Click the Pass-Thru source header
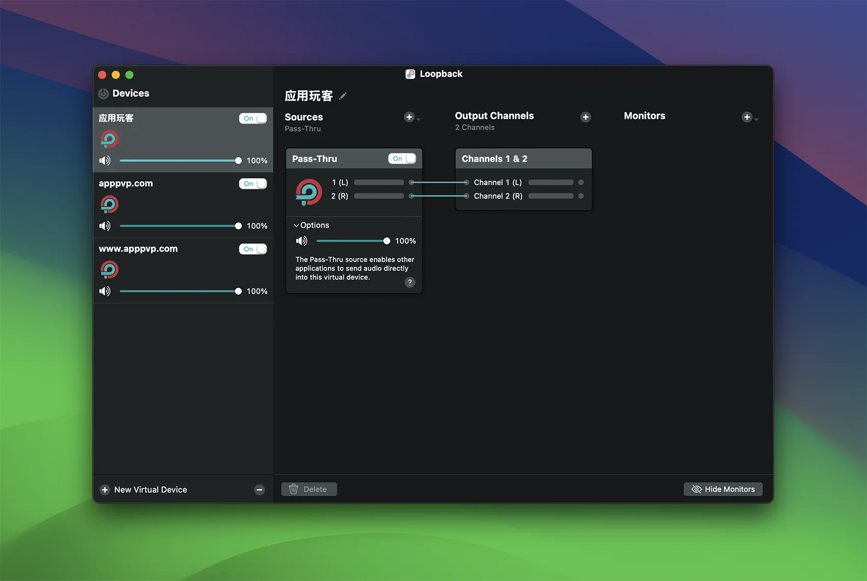This screenshot has height=581, width=867. 354,159
